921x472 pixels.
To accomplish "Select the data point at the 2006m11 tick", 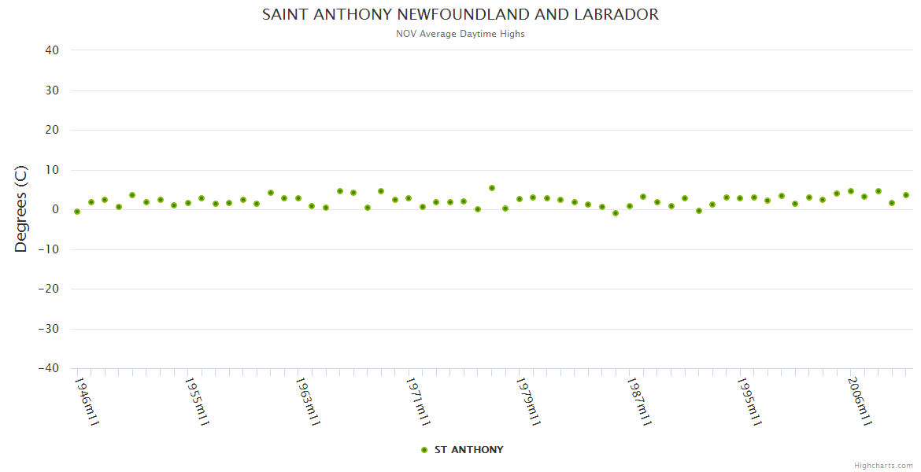I will [850, 191].
